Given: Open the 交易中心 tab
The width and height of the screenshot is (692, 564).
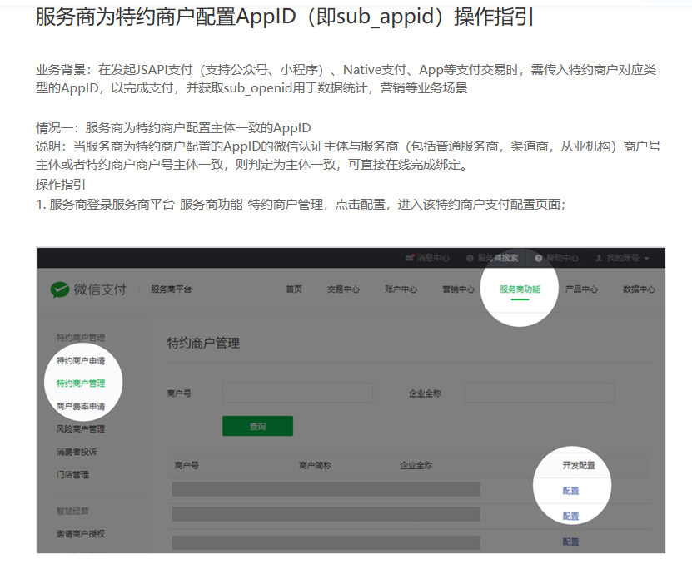Looking at the screenshot, I should point(343,289).
